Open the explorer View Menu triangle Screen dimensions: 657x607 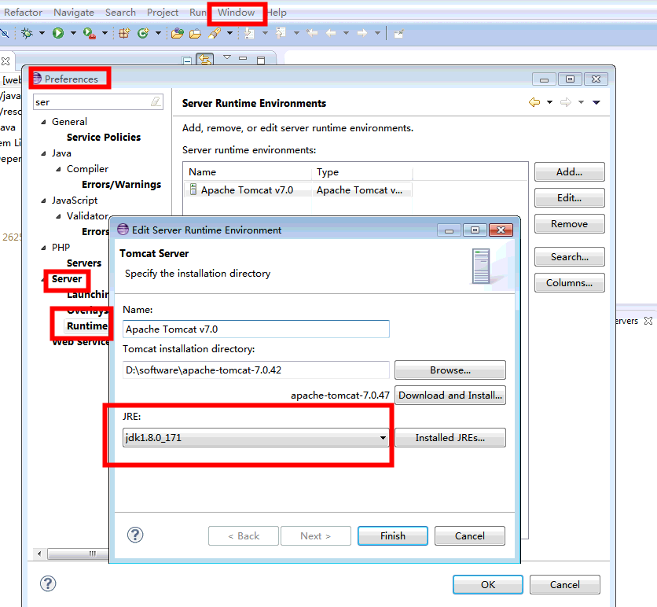pos(227,57)
